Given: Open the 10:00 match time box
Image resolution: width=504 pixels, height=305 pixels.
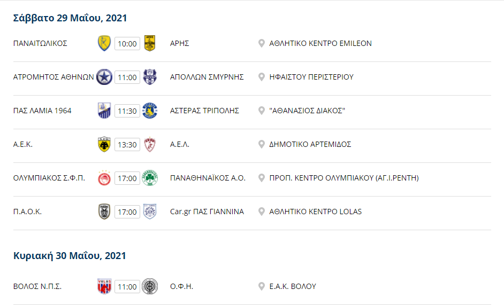Looking at the screenshot, I should click(x=127, y=44).
